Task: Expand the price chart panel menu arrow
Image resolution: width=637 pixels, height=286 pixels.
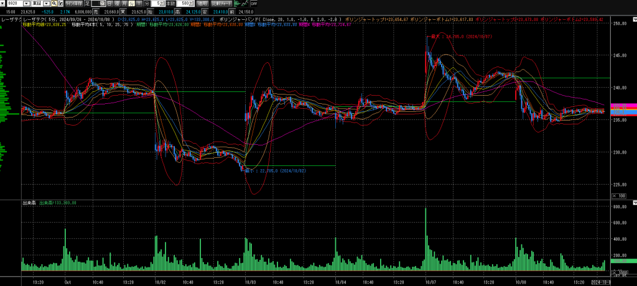Action: tap(634, 18)
